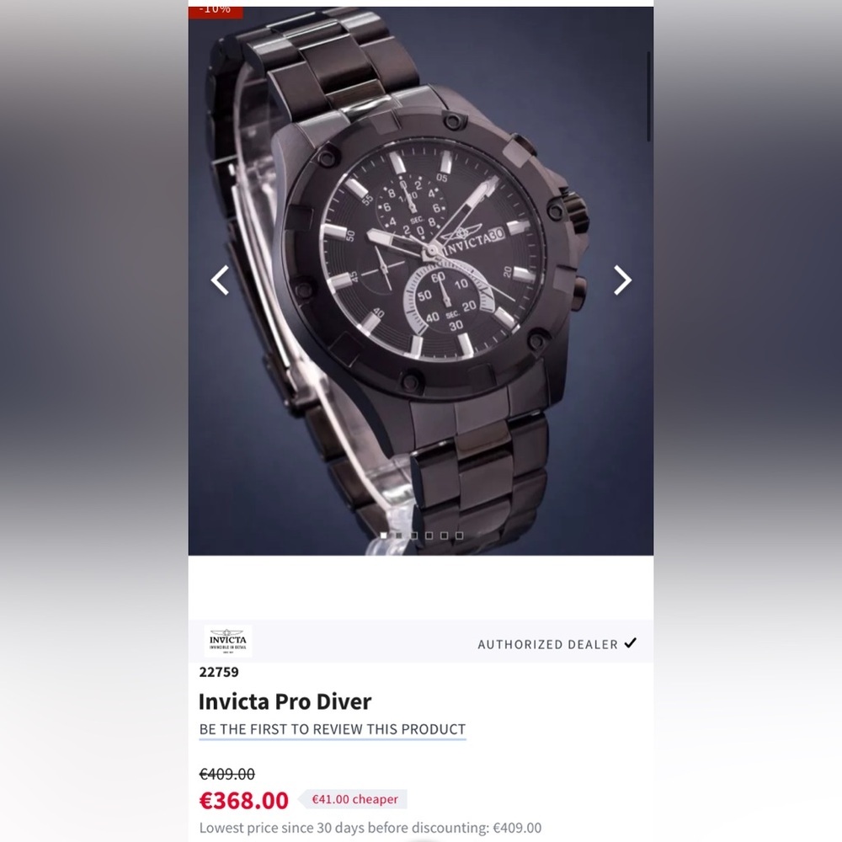Click the crossed-out €409.00 original price
The height and width of the screenshot is (842, 842).
[x=227, y=774]
